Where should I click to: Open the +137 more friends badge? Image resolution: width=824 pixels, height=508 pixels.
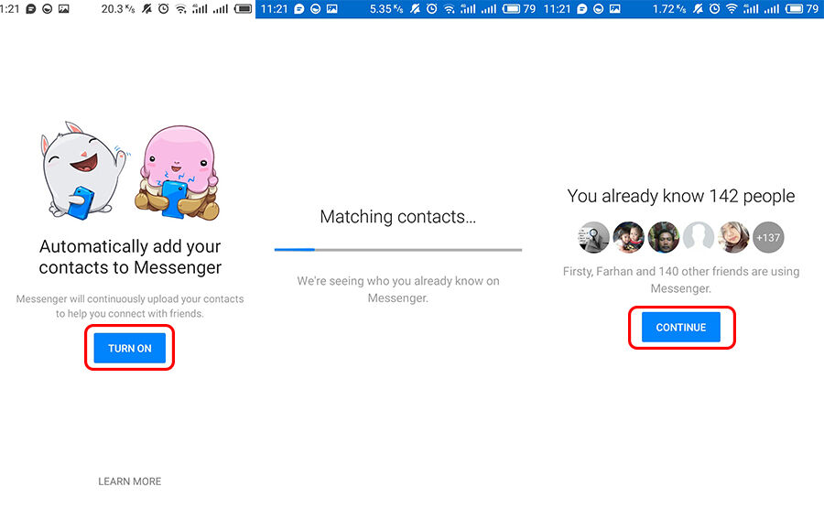(x=768, y=237)
